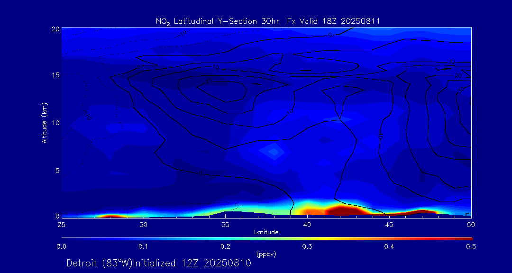Click the altitude axis tick label 15
This screenshot has width=512, height=273.
pyautogui.click(x=55, y=75)
